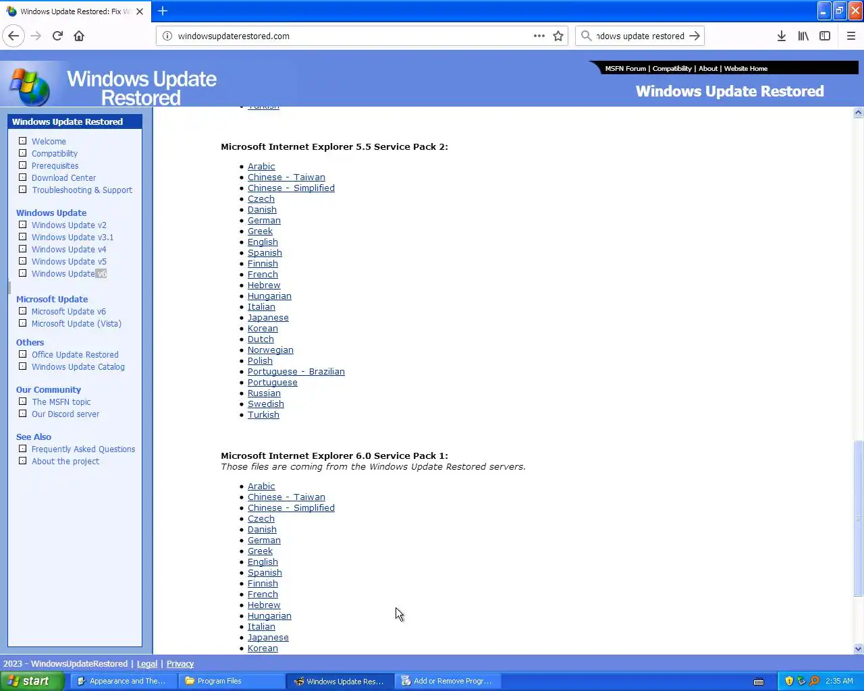Download IE 5.5 SP2 Turkish link
The image size is (864, 691).
click(x=263, y=414)
